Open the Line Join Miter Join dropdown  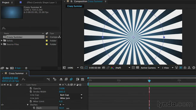click(x=71, y=98)
